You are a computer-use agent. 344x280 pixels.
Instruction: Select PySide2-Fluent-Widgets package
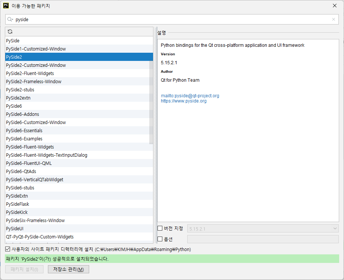[x=79, y=73]
